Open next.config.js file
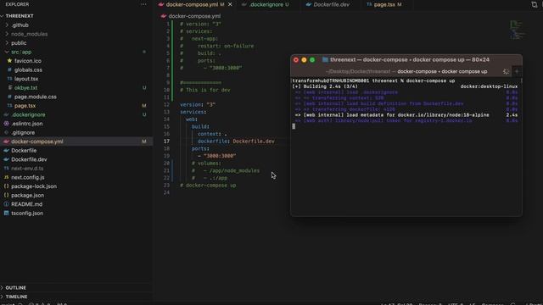The height and width of the screenshot is (305, 543). [28, 177]
